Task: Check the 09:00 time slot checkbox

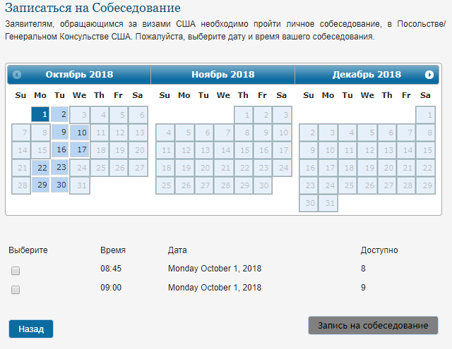Action: (x=16, y=289)
